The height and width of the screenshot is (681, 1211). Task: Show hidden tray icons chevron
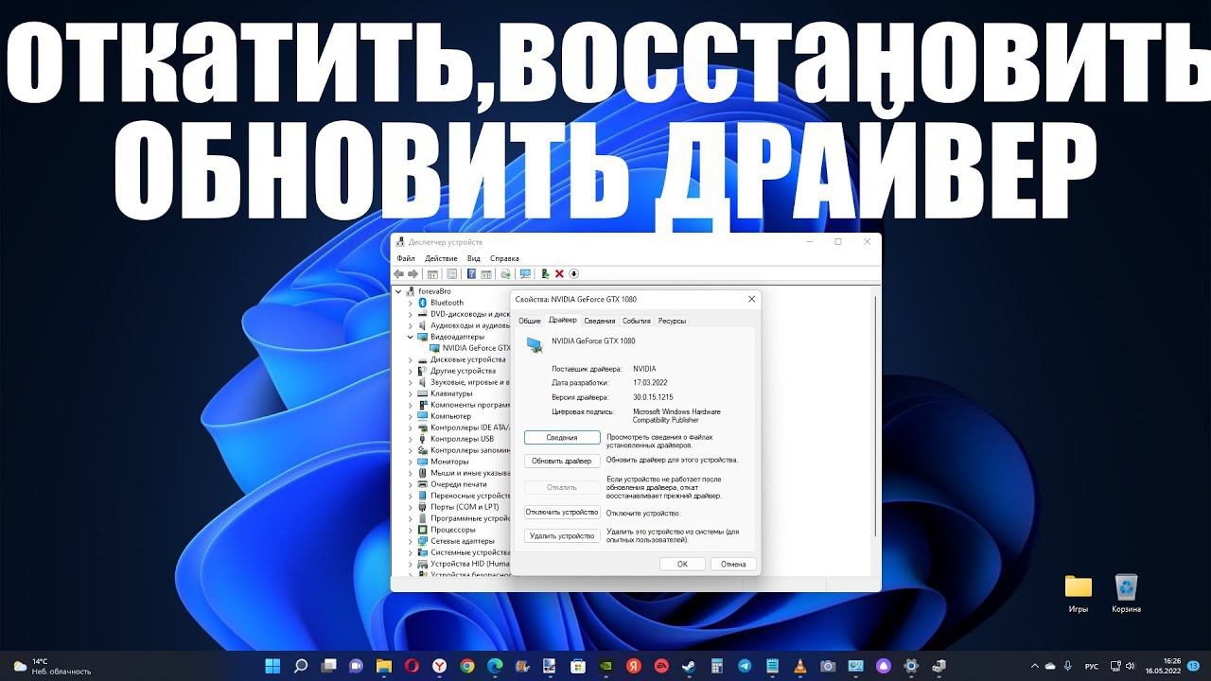tap(1034, 666)
